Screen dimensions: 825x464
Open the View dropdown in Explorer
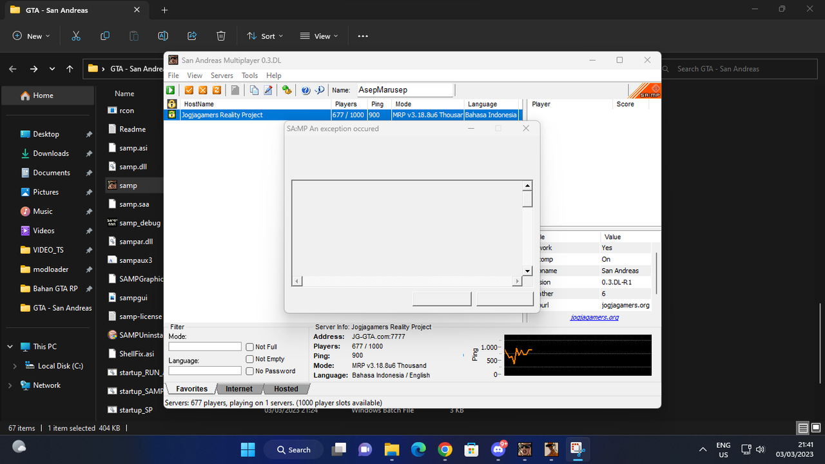point(319,36)
